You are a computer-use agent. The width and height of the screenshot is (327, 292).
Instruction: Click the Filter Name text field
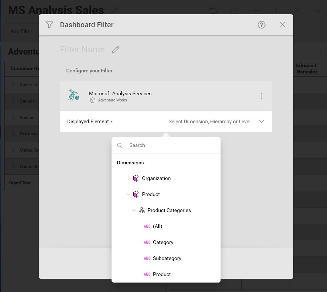click(82, 49)
